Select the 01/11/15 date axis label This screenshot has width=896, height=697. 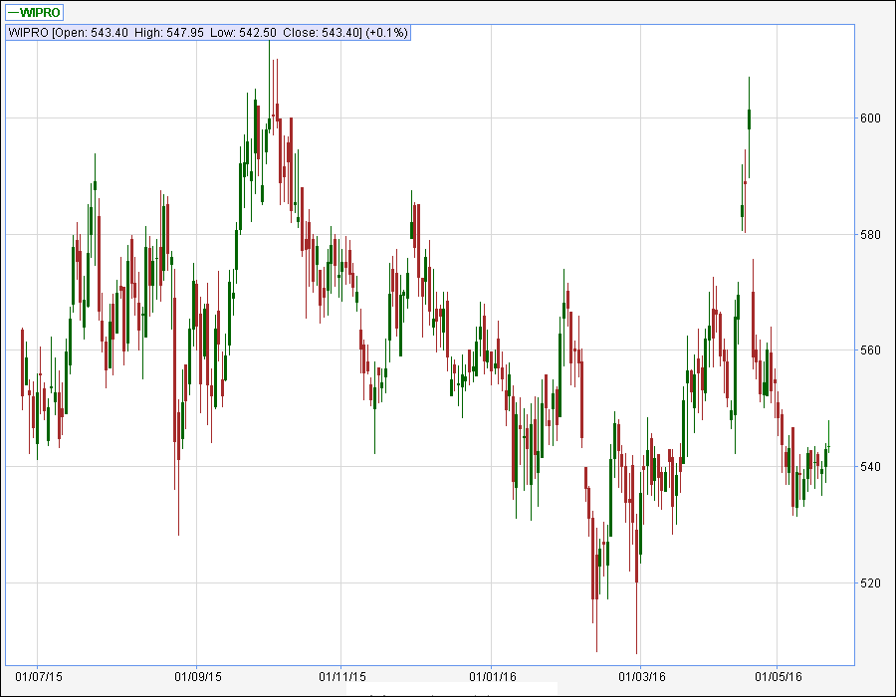point(341,676)
